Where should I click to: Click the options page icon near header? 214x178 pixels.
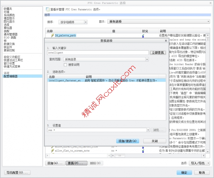(x=47, y=9)
